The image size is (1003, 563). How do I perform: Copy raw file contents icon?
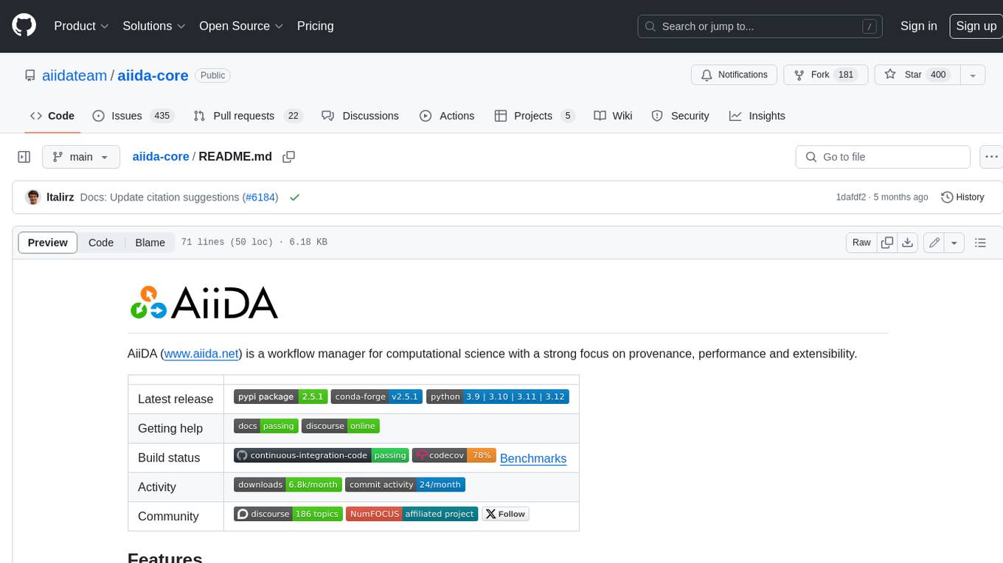click(x=887, y=242)
